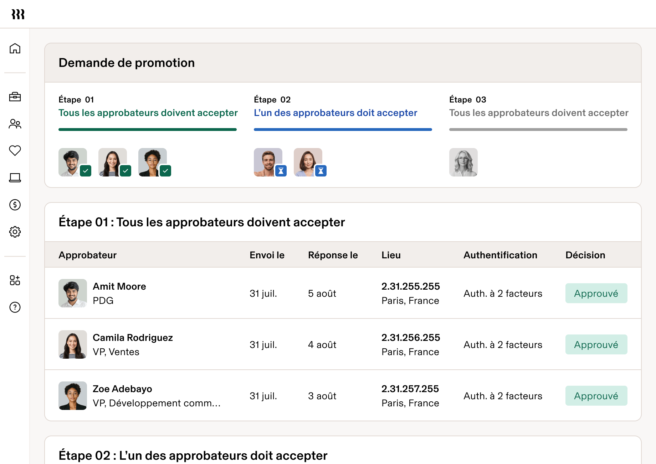656x464 pixels.
Task: Click the hourglass badge on Étape 02 approver
Action: (281, 171)
